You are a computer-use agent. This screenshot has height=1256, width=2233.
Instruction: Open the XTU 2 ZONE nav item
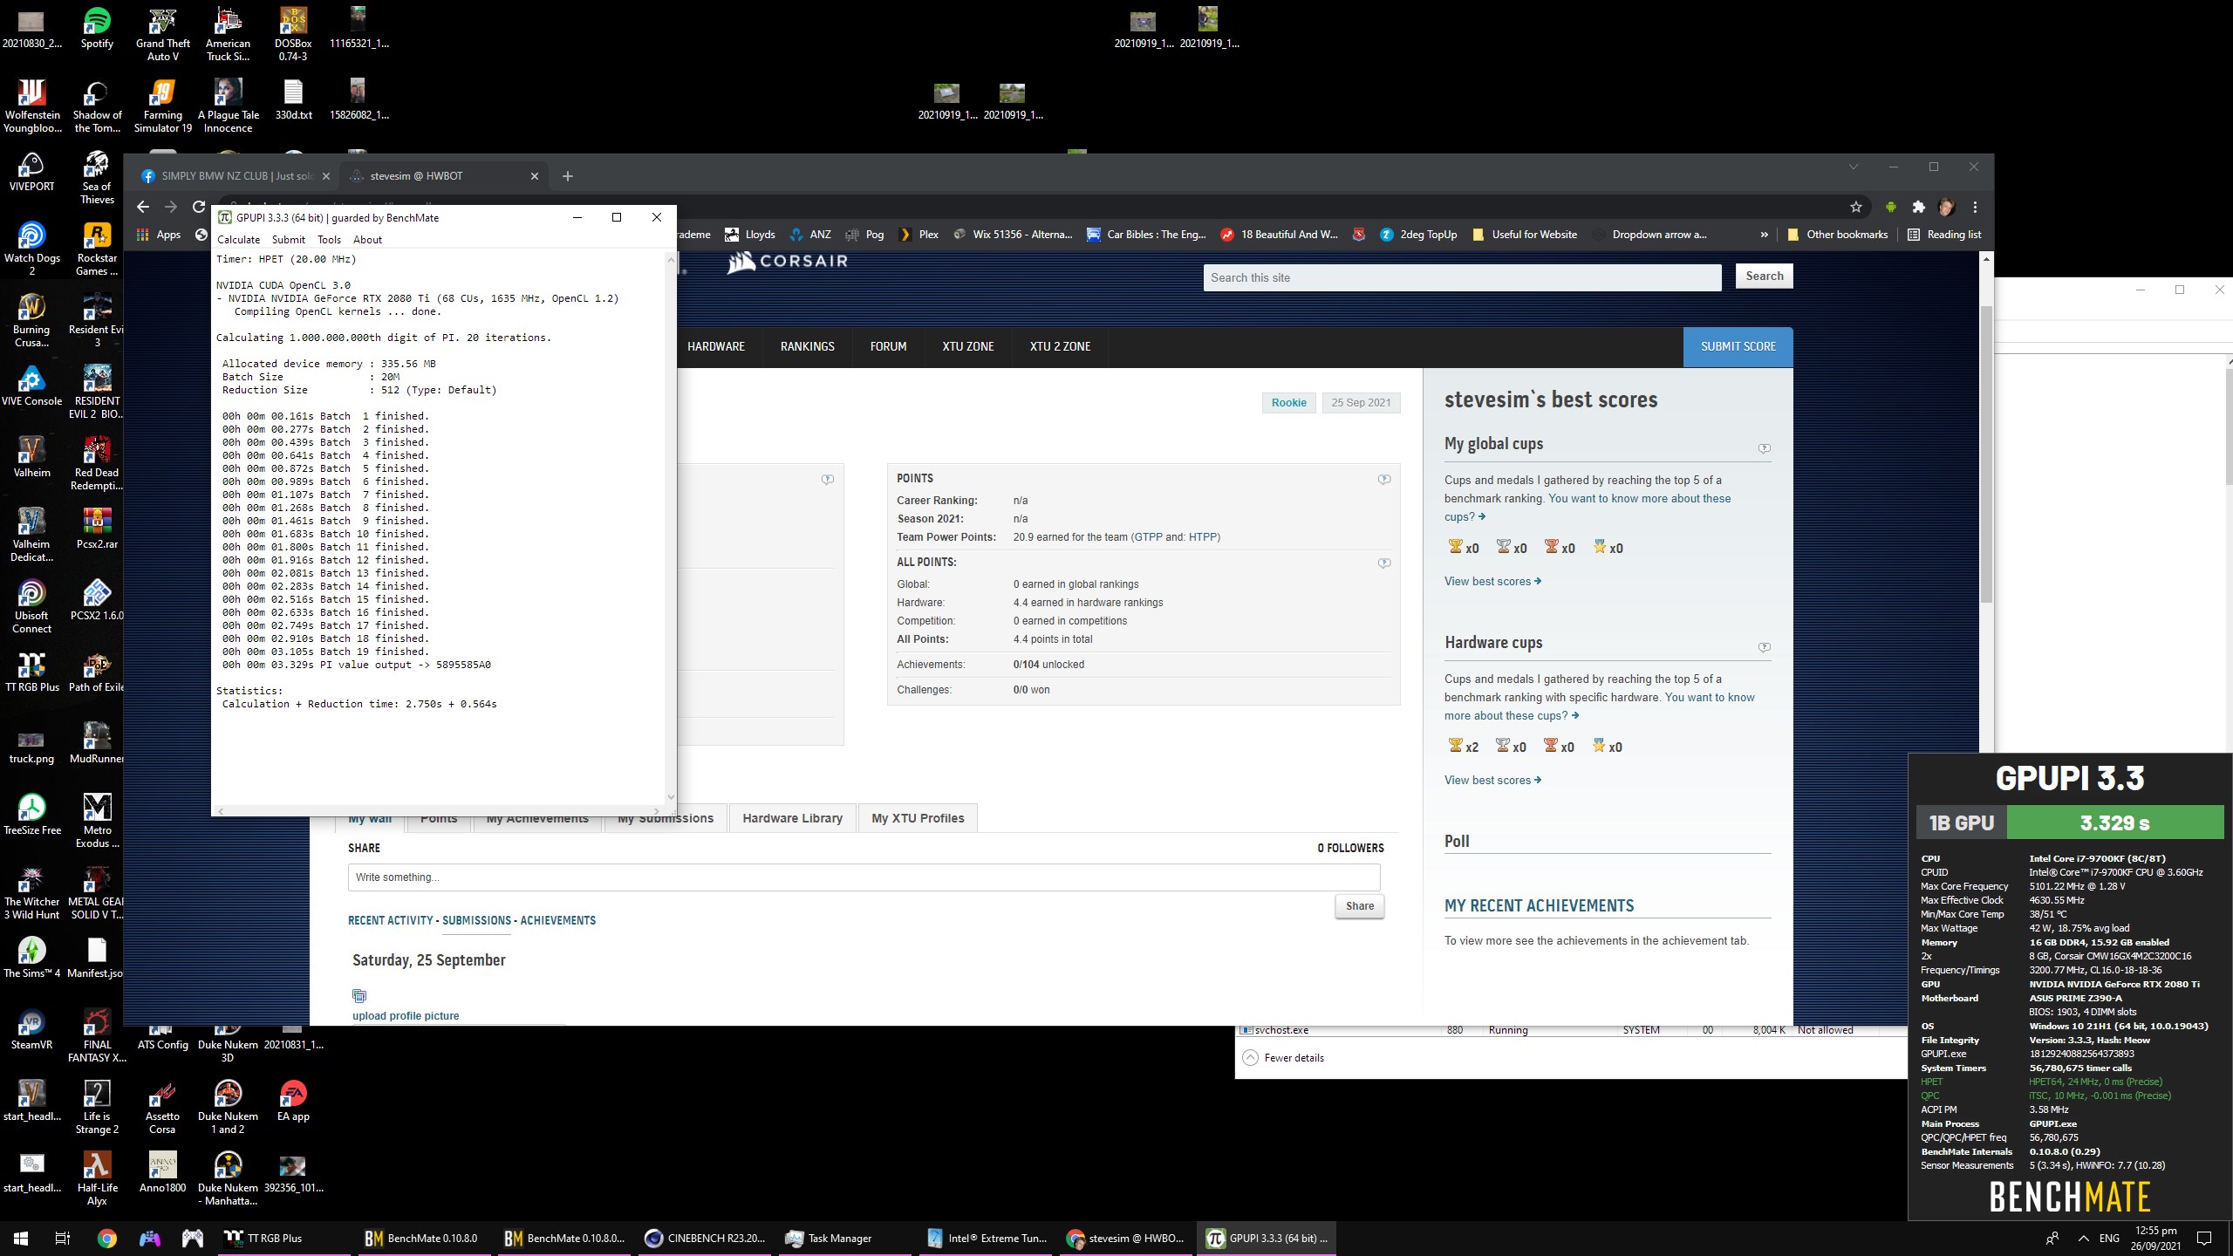(1061, 346)
